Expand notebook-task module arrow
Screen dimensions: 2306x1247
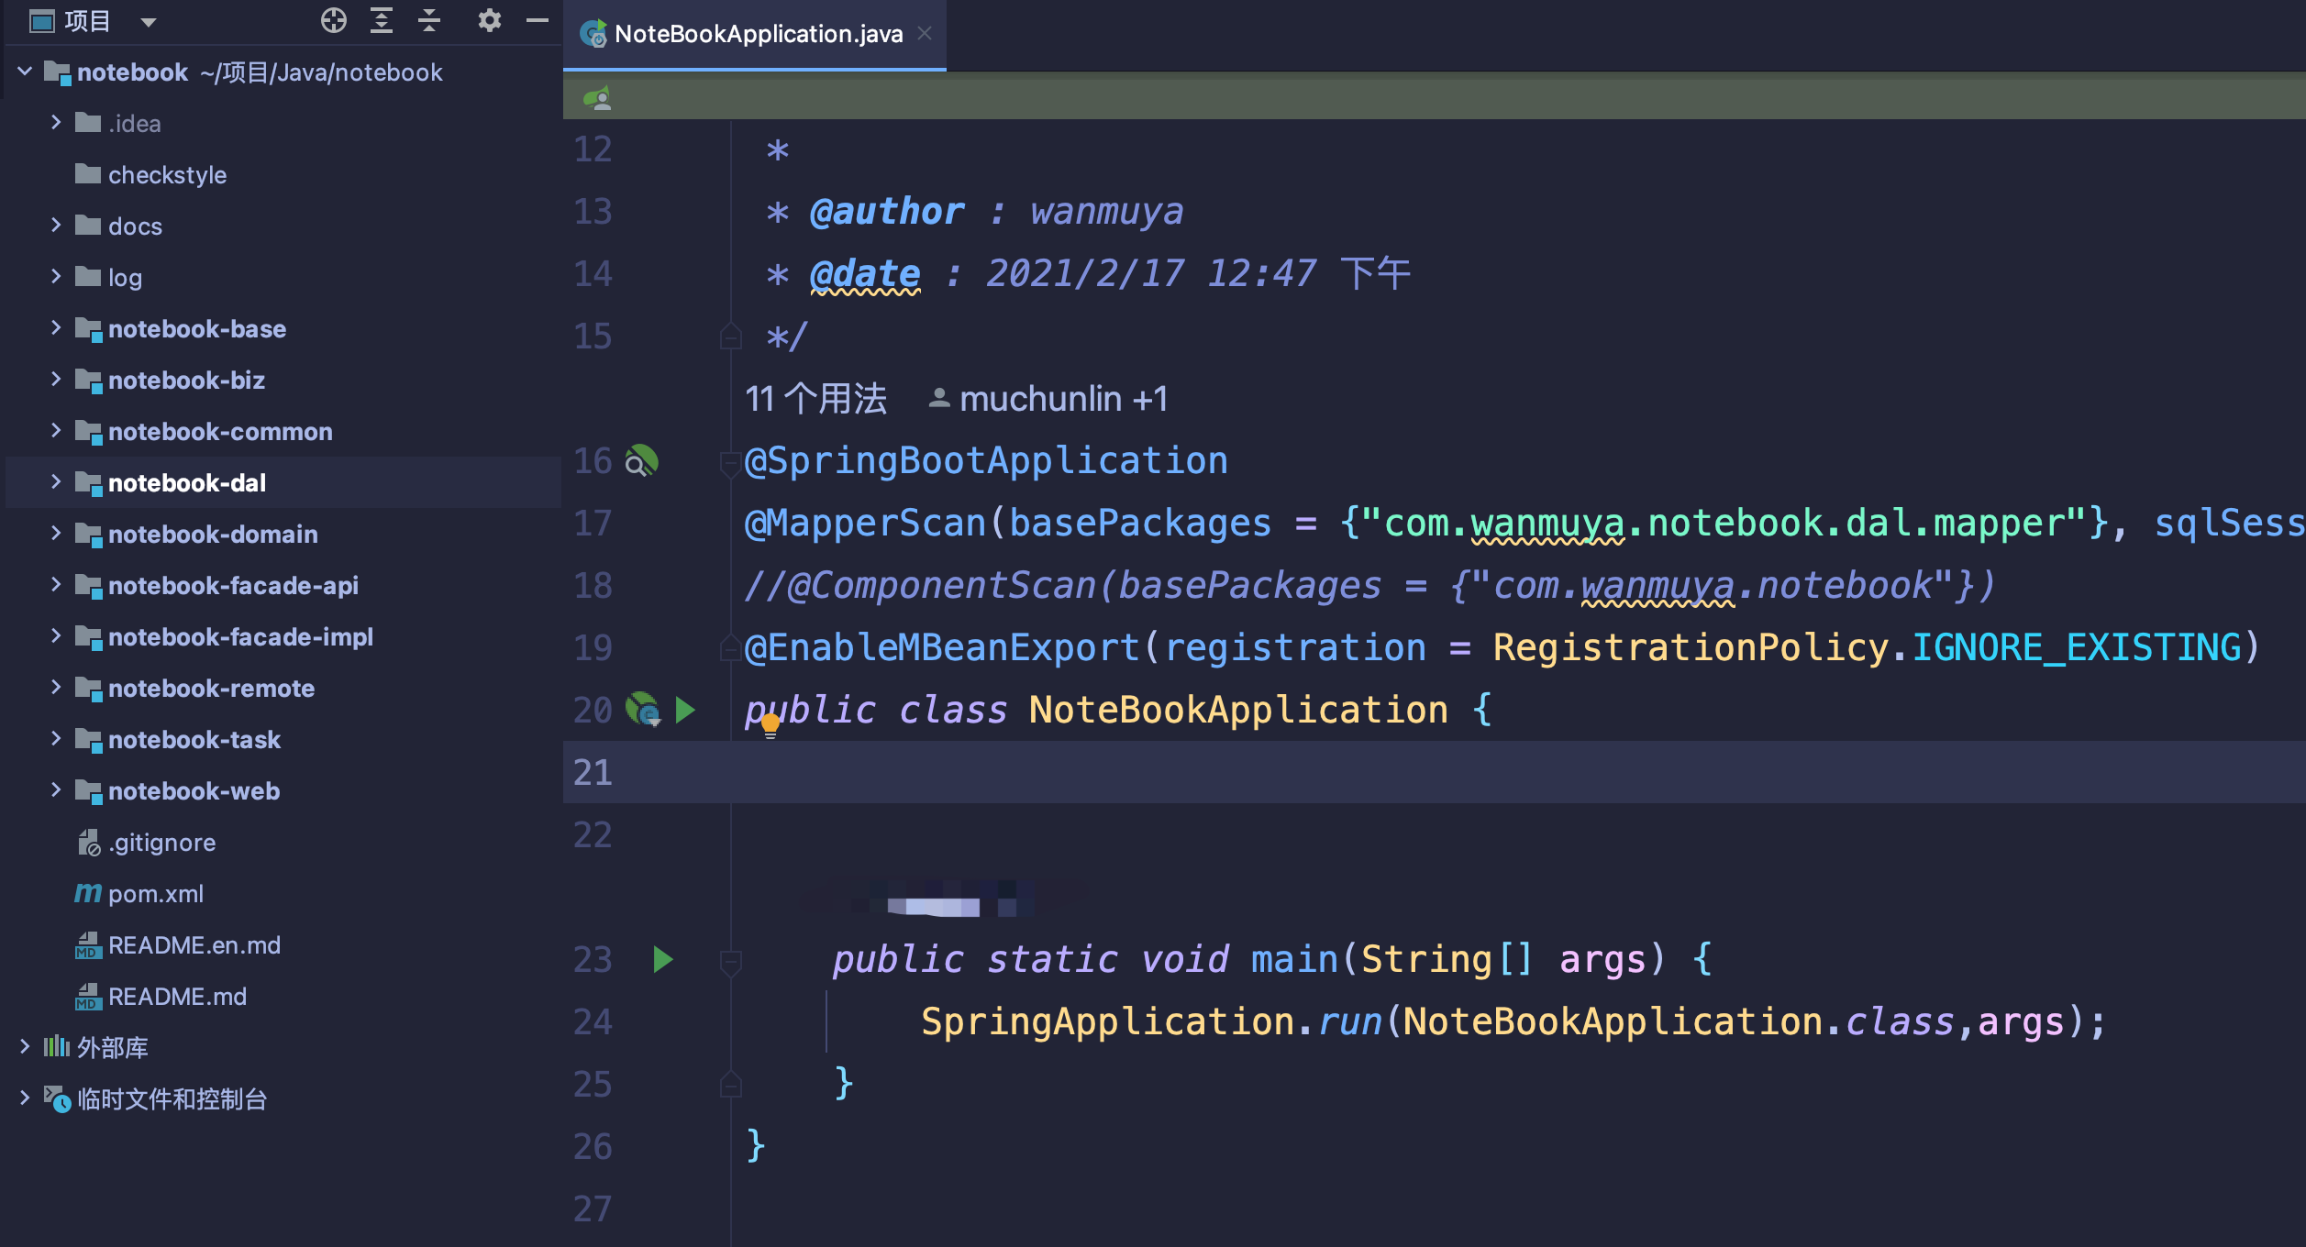(x=56, y=738)
